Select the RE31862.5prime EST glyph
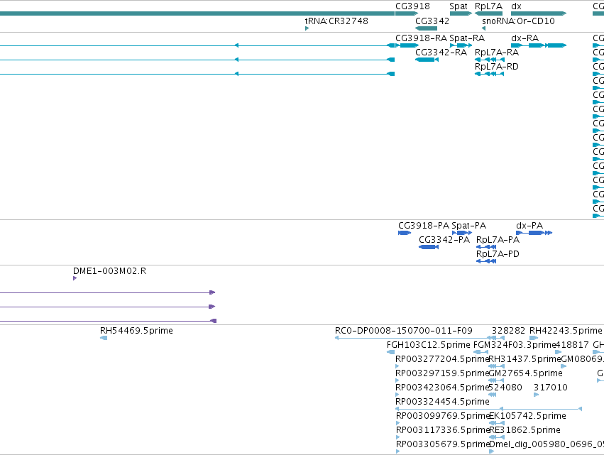604x455 pixels. (x=497, y=437)
